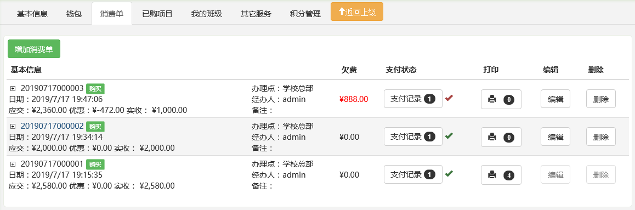Click printer icon for order 20190717000003

[492, 99]
